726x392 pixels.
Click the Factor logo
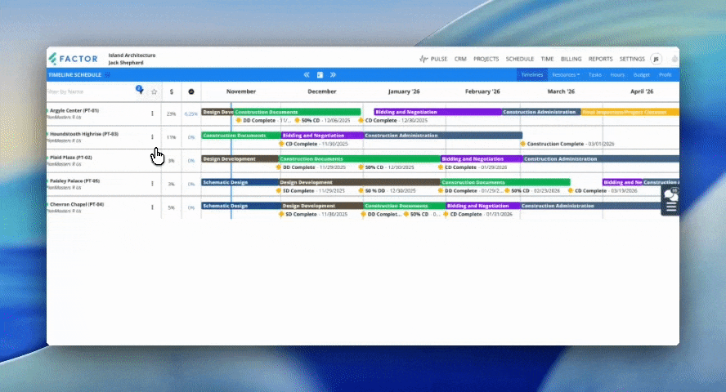point(73,59)
